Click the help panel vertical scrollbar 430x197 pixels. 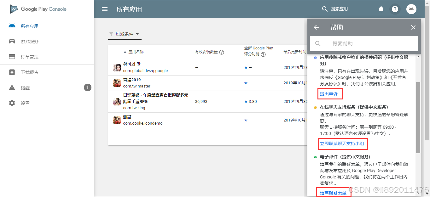418,118
